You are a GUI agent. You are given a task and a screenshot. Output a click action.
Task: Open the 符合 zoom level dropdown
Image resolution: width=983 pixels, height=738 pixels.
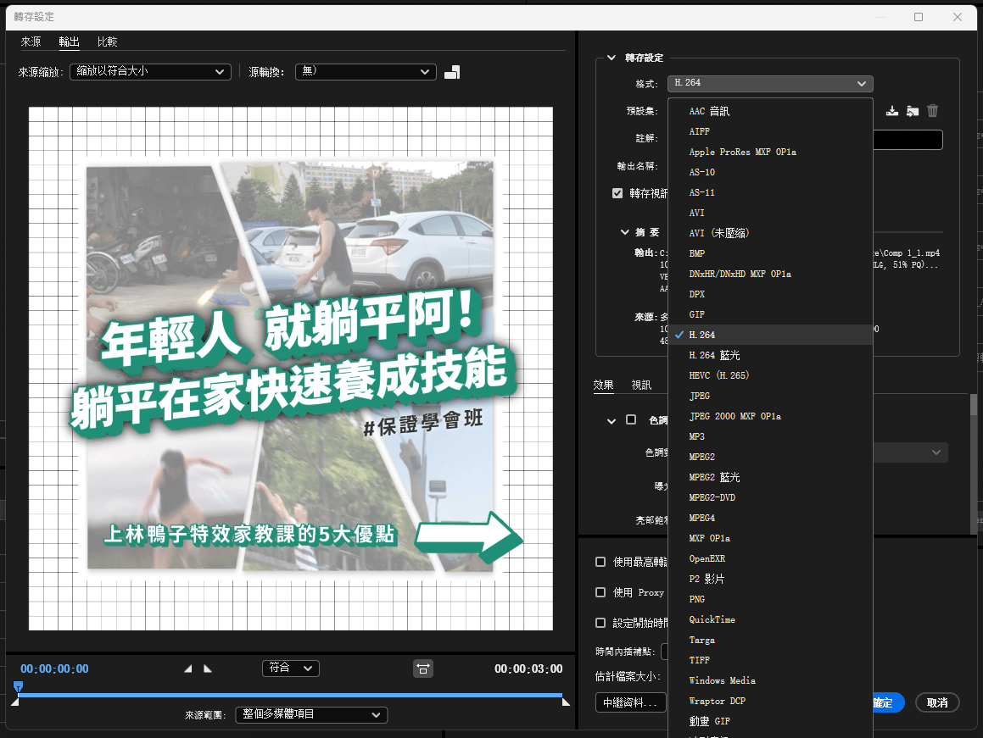pyautogui.click(x=290, y=668)
